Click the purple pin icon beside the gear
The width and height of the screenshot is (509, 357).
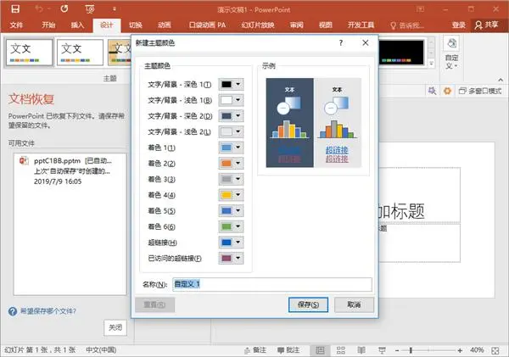[432, 91]
